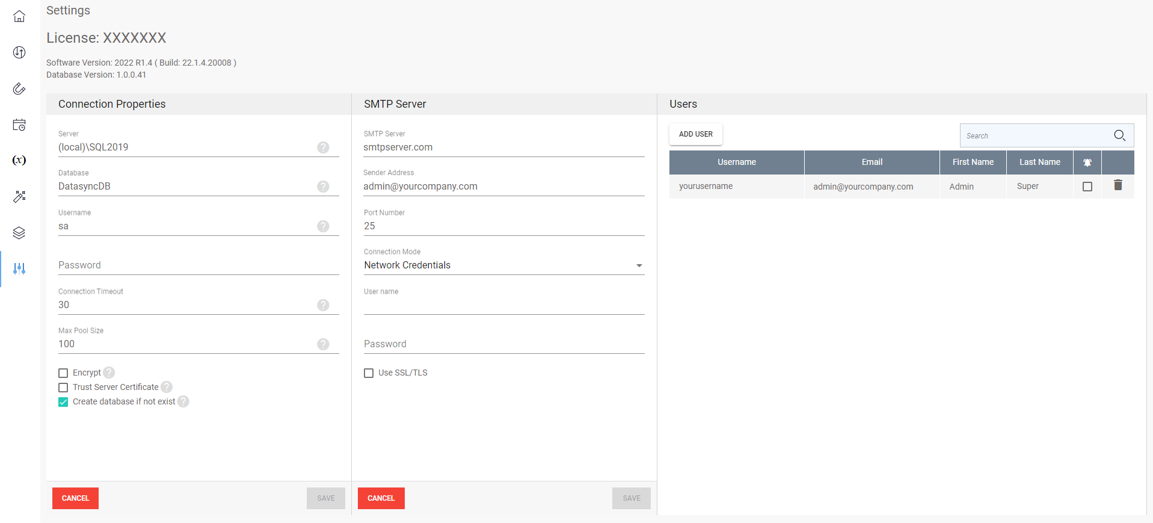Open the layers stack sidebar icon
1153x523 pixels.
19,233
